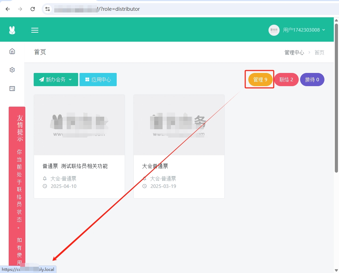Click the wallet card sidebar icon
The image size is (339, 273).
coord(12,89)
